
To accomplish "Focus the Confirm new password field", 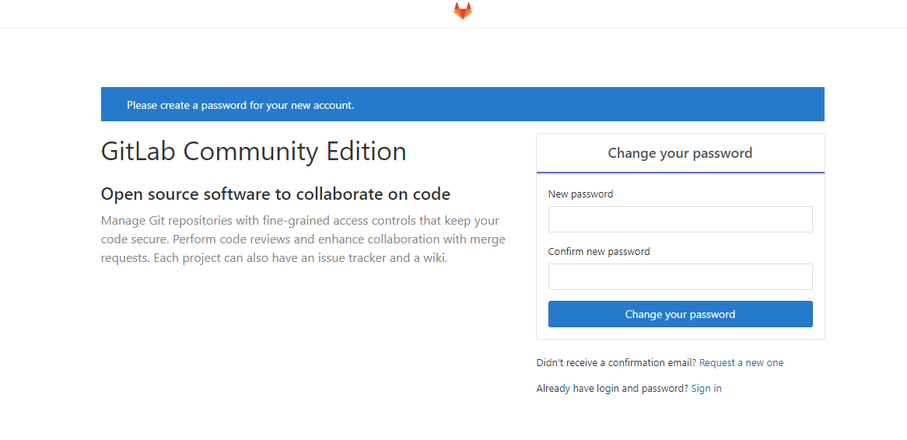I will tap(680, 277).
